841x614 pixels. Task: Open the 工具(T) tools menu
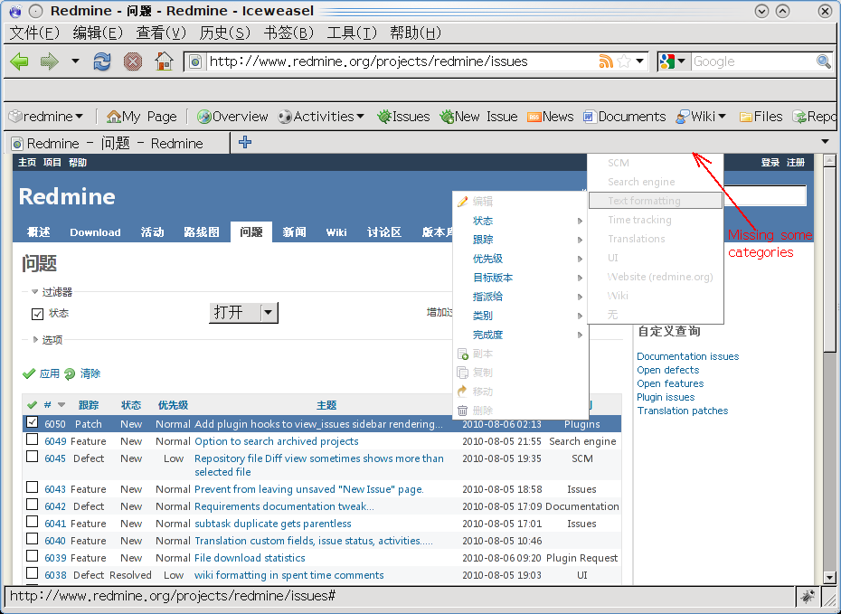(x=352, y=33)
